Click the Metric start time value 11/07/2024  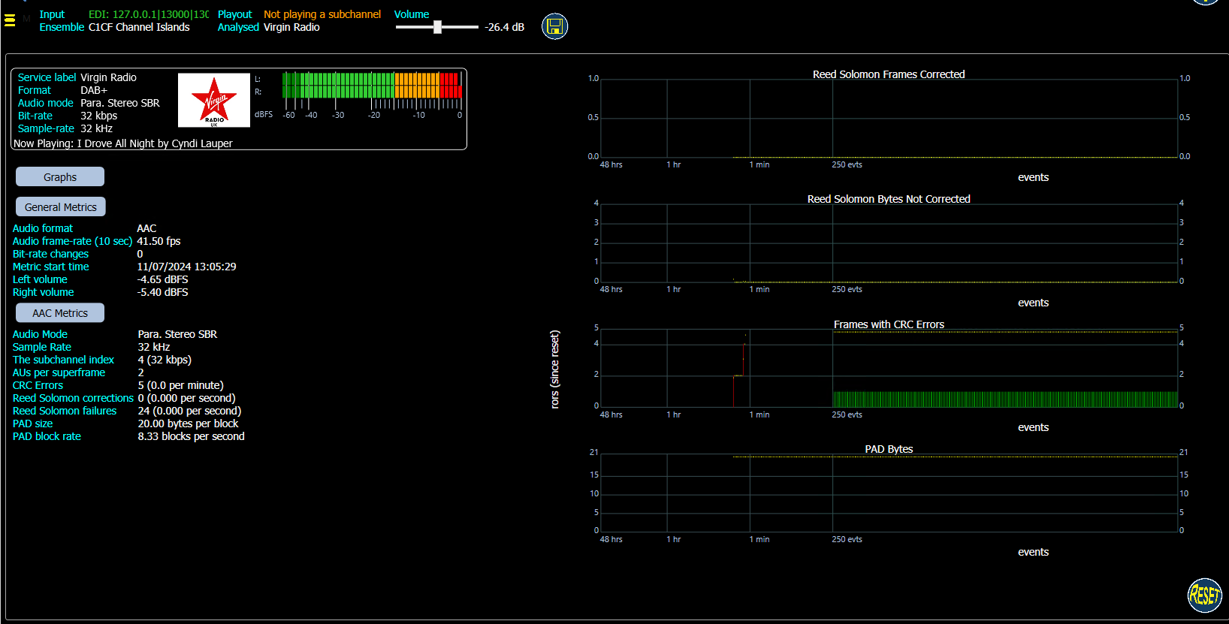tap(186, 267)
